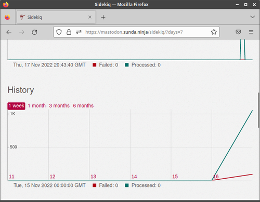Click the 16 date marker on chart
Image resolution: width=260 pixels, height=202 pixels.
pyautogui.click(x=216, y=177)
